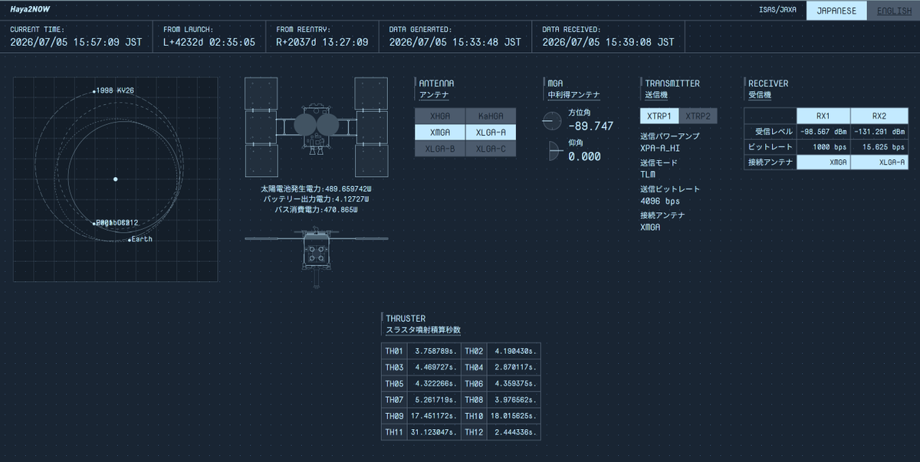Click the RX1 receiver header
This screenshot has height=462, width=920.
click(823, 116)
